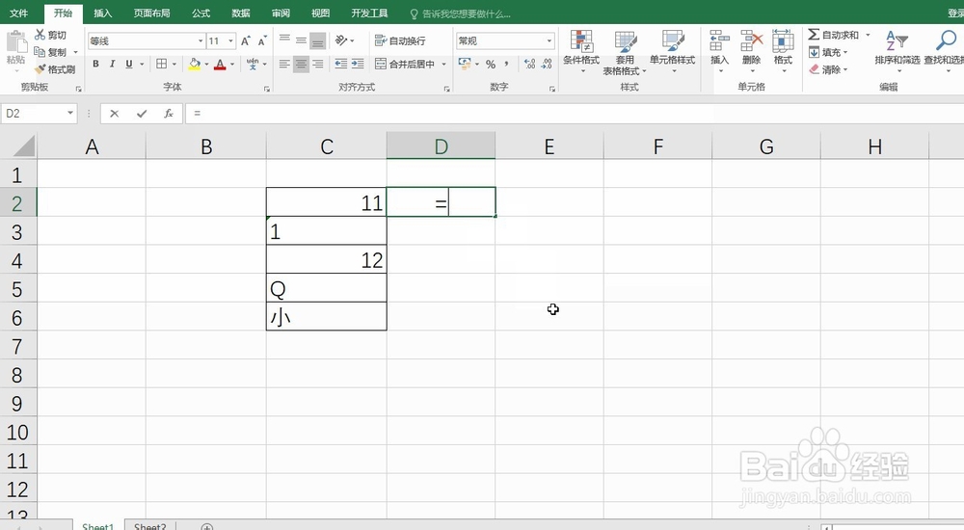Click the increase decimal icon
Screen dimensions: 964x530
[529, 64]
